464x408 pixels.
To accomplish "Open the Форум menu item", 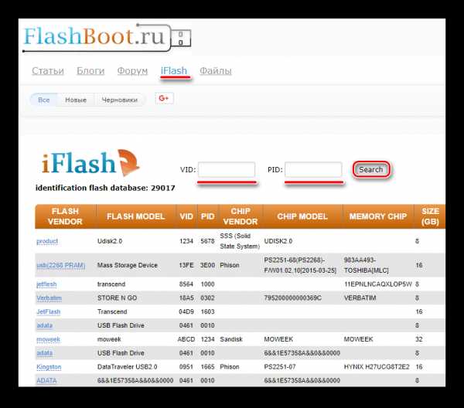I will click(x=132, y=71).
